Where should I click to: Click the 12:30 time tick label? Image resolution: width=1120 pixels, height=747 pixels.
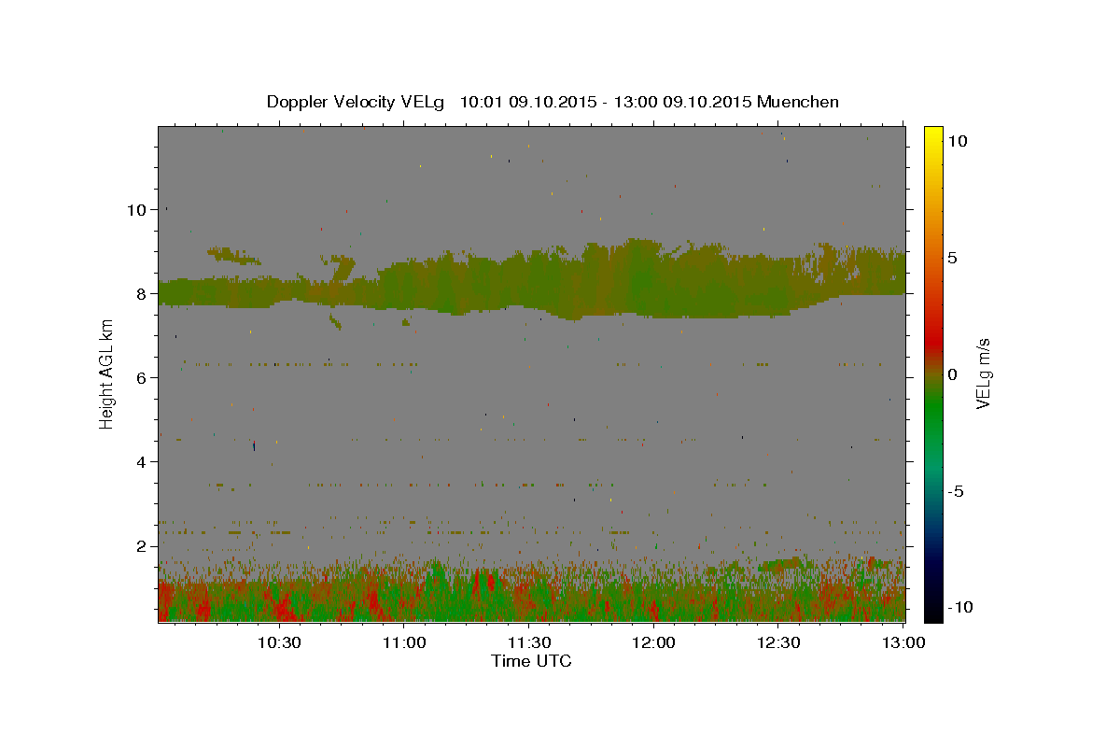click(778, 643)
